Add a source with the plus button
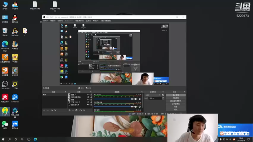This screenshot has width=253, height=142. [70, 110]
